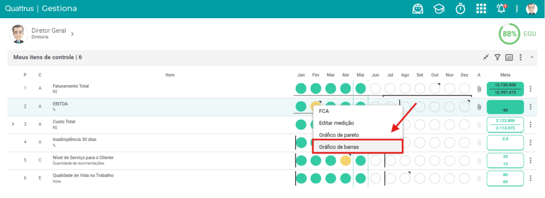The height and width of the screenshot is (198, 545).
Task: Open the user profile avatar in top bar
Action: pos(532,9)
